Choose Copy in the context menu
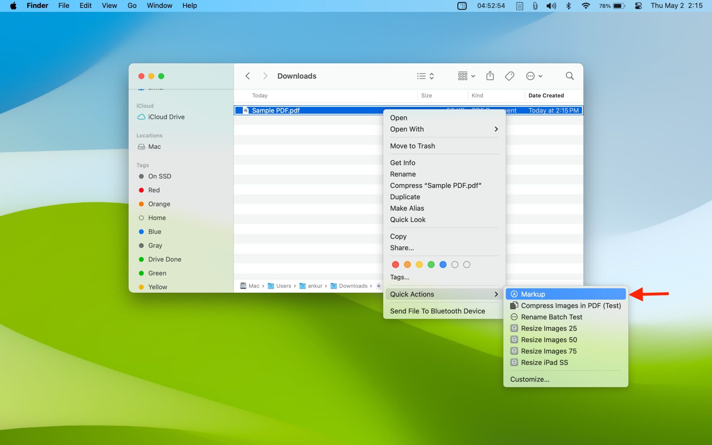The image size is (712, 445). (x=444, y=236)
